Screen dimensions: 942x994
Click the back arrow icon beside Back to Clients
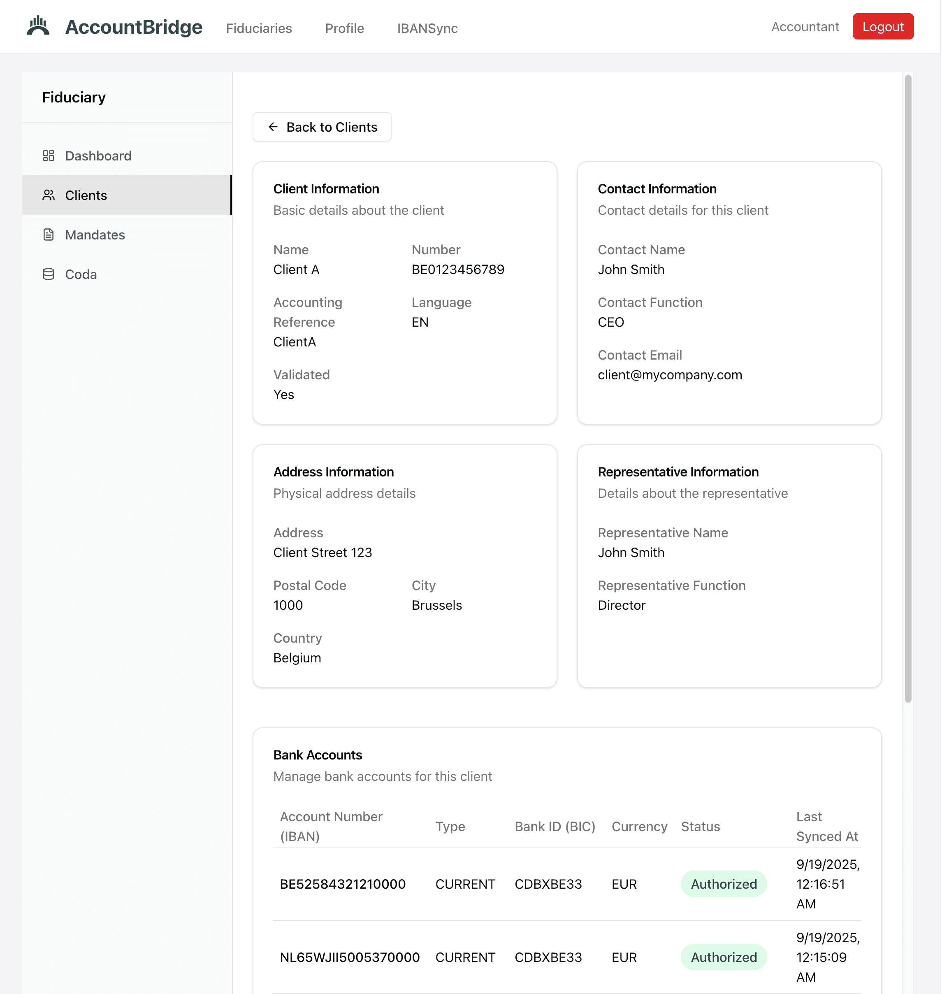[x=273, y=127]
